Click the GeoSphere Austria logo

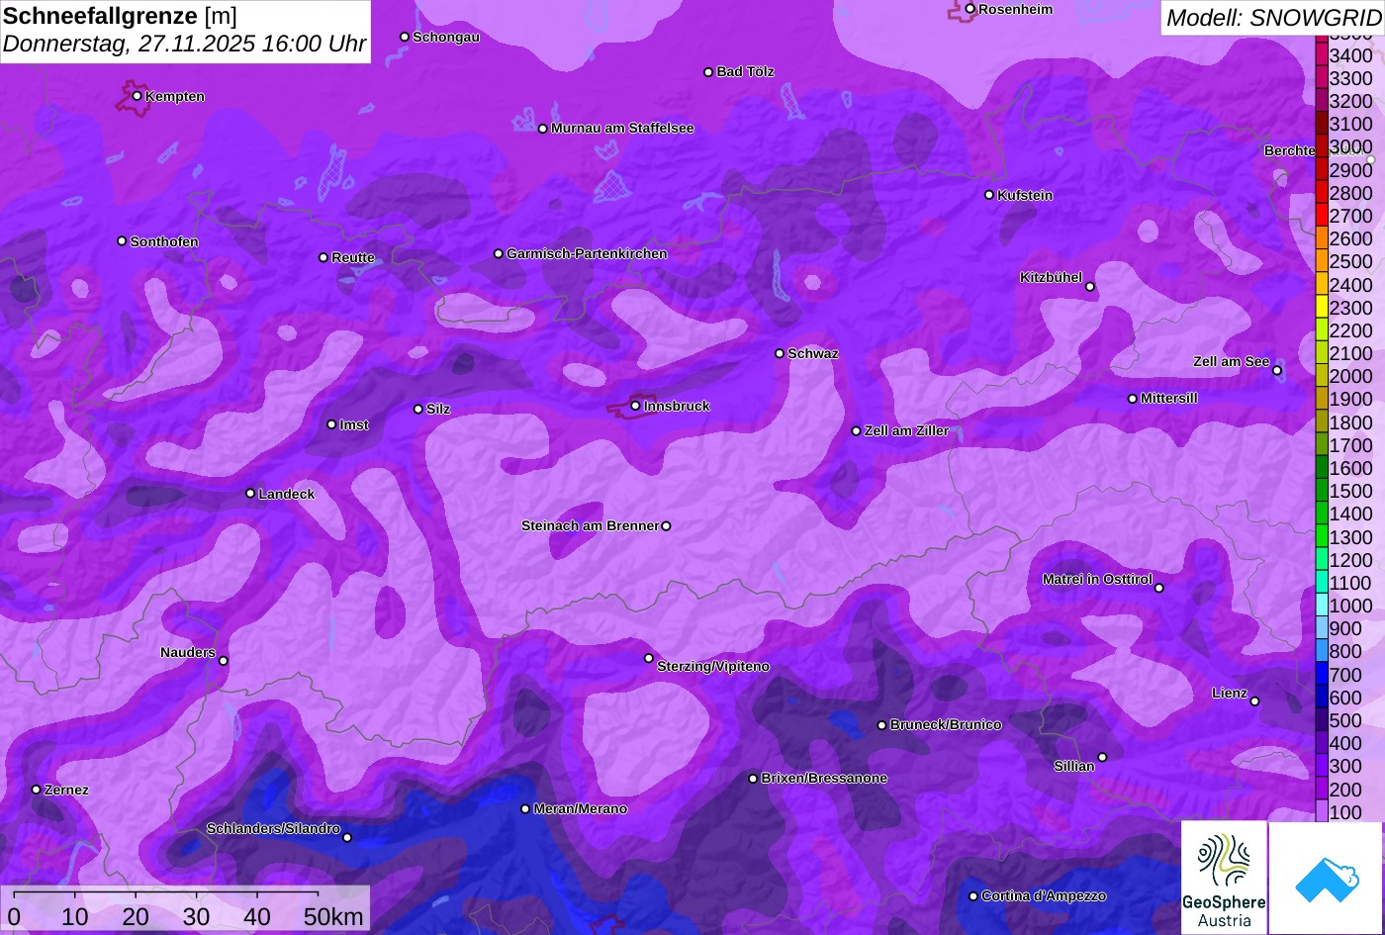(1224, 878)
